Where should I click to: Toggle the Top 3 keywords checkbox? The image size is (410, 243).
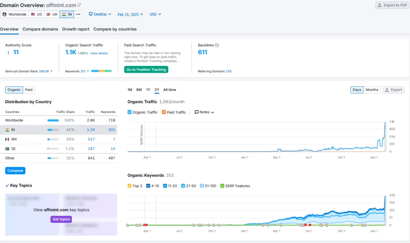[129, 186]
